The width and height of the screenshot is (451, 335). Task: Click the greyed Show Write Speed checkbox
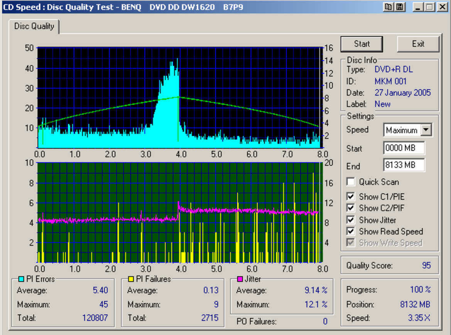tap(351, 243)
